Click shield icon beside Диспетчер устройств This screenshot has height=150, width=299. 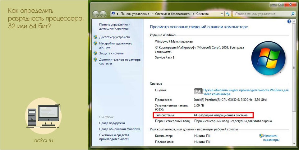pos(95,37)
